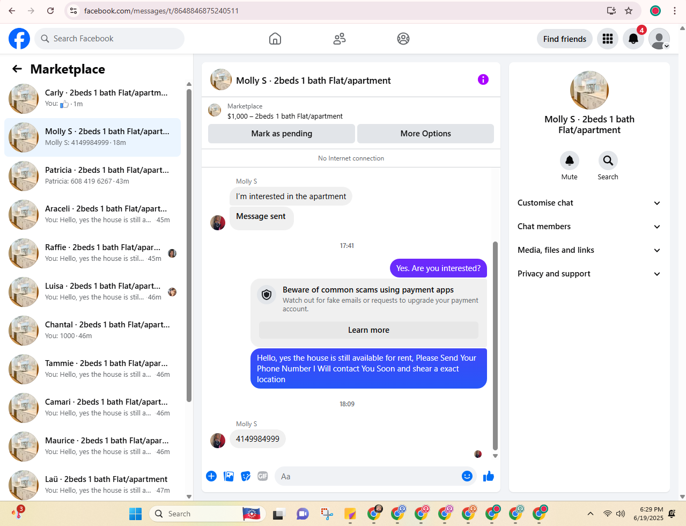Click the conversation list scrollbar

tap(189, 245)
